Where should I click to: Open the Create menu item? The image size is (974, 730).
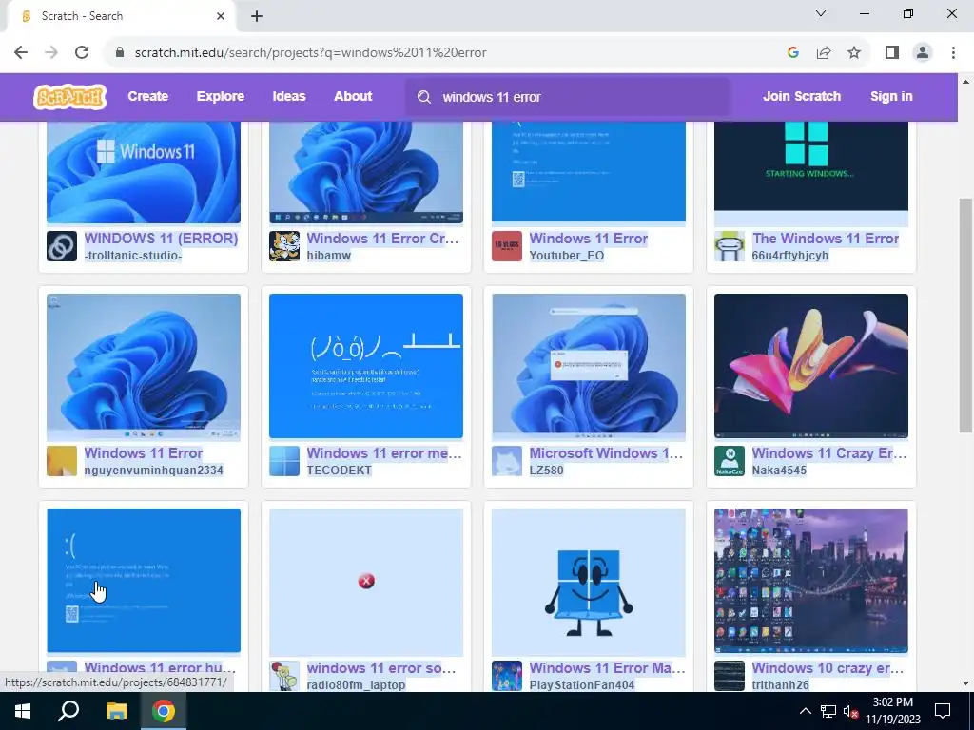click(147, 96)
